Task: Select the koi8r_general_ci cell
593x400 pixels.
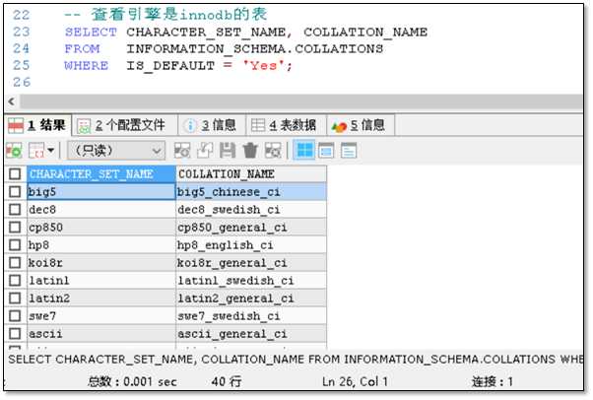Action: tap(251, 263)
